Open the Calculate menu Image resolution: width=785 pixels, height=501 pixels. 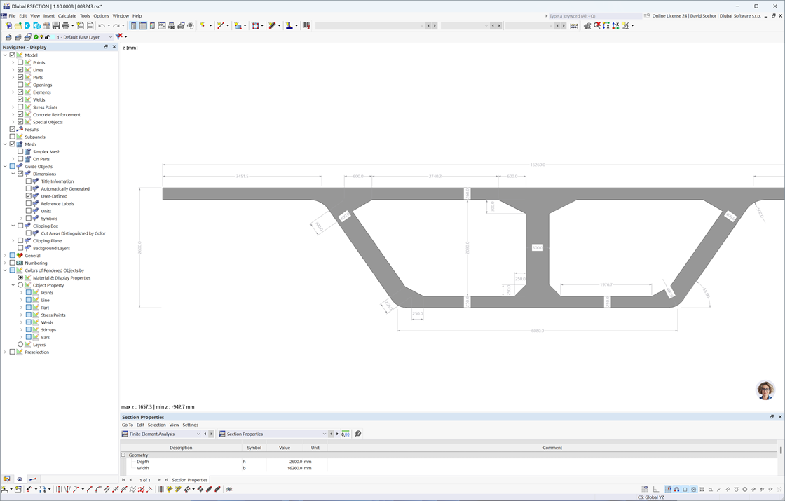[64, 15]
